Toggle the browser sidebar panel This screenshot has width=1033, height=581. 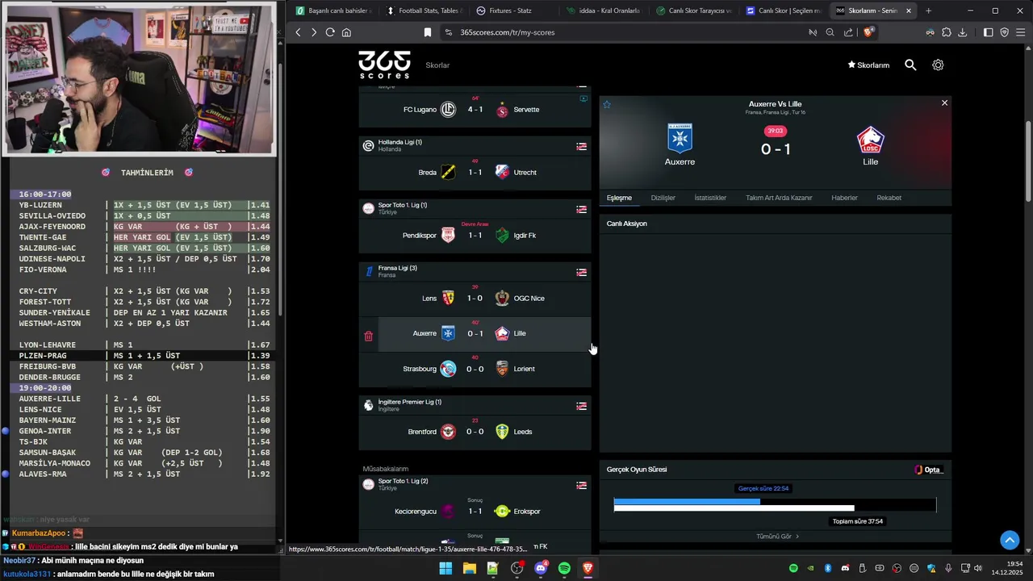tap(988, 32)
